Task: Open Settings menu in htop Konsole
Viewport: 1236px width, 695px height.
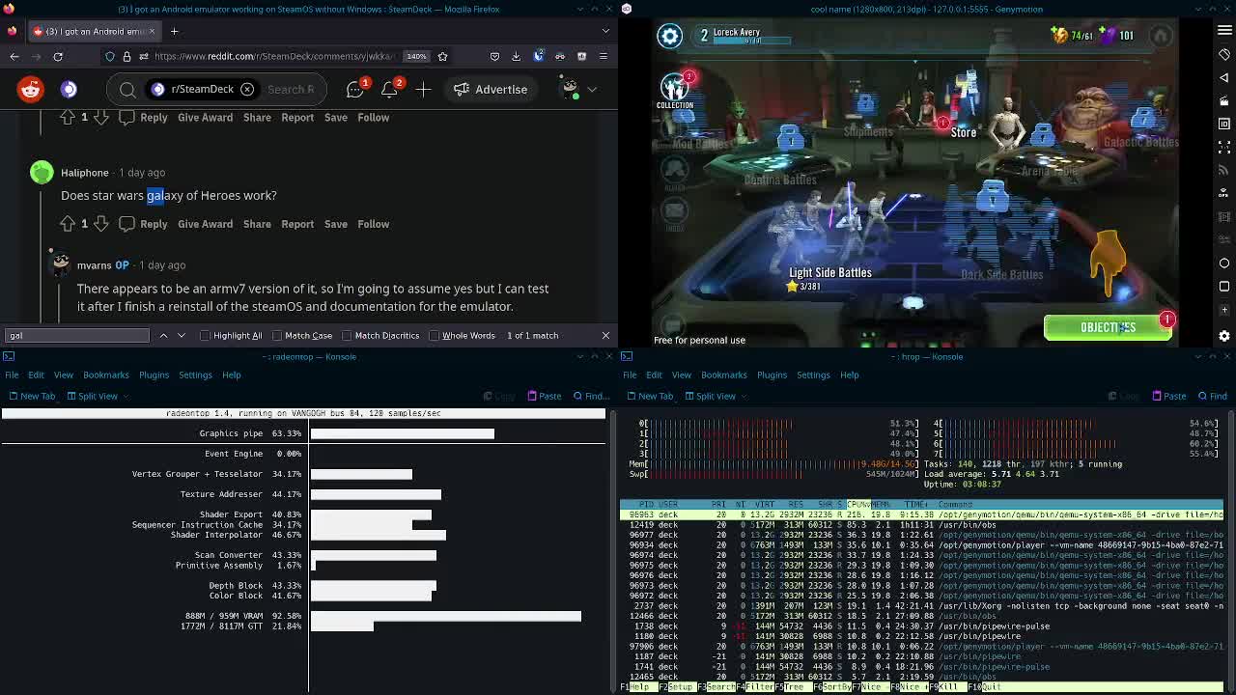Action: click(813, 375)
